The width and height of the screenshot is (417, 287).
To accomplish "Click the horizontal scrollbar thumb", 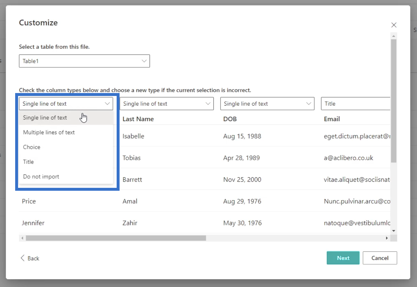I will [116, 238].
